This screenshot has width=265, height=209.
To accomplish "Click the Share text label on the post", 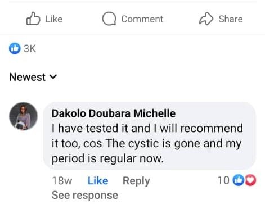I will click(x=231, y=19).
